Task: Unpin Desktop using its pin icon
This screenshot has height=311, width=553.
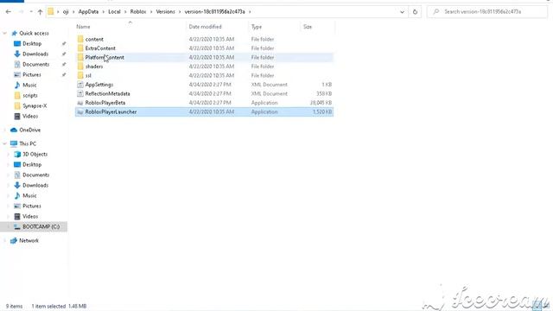Action: (64, 44)
